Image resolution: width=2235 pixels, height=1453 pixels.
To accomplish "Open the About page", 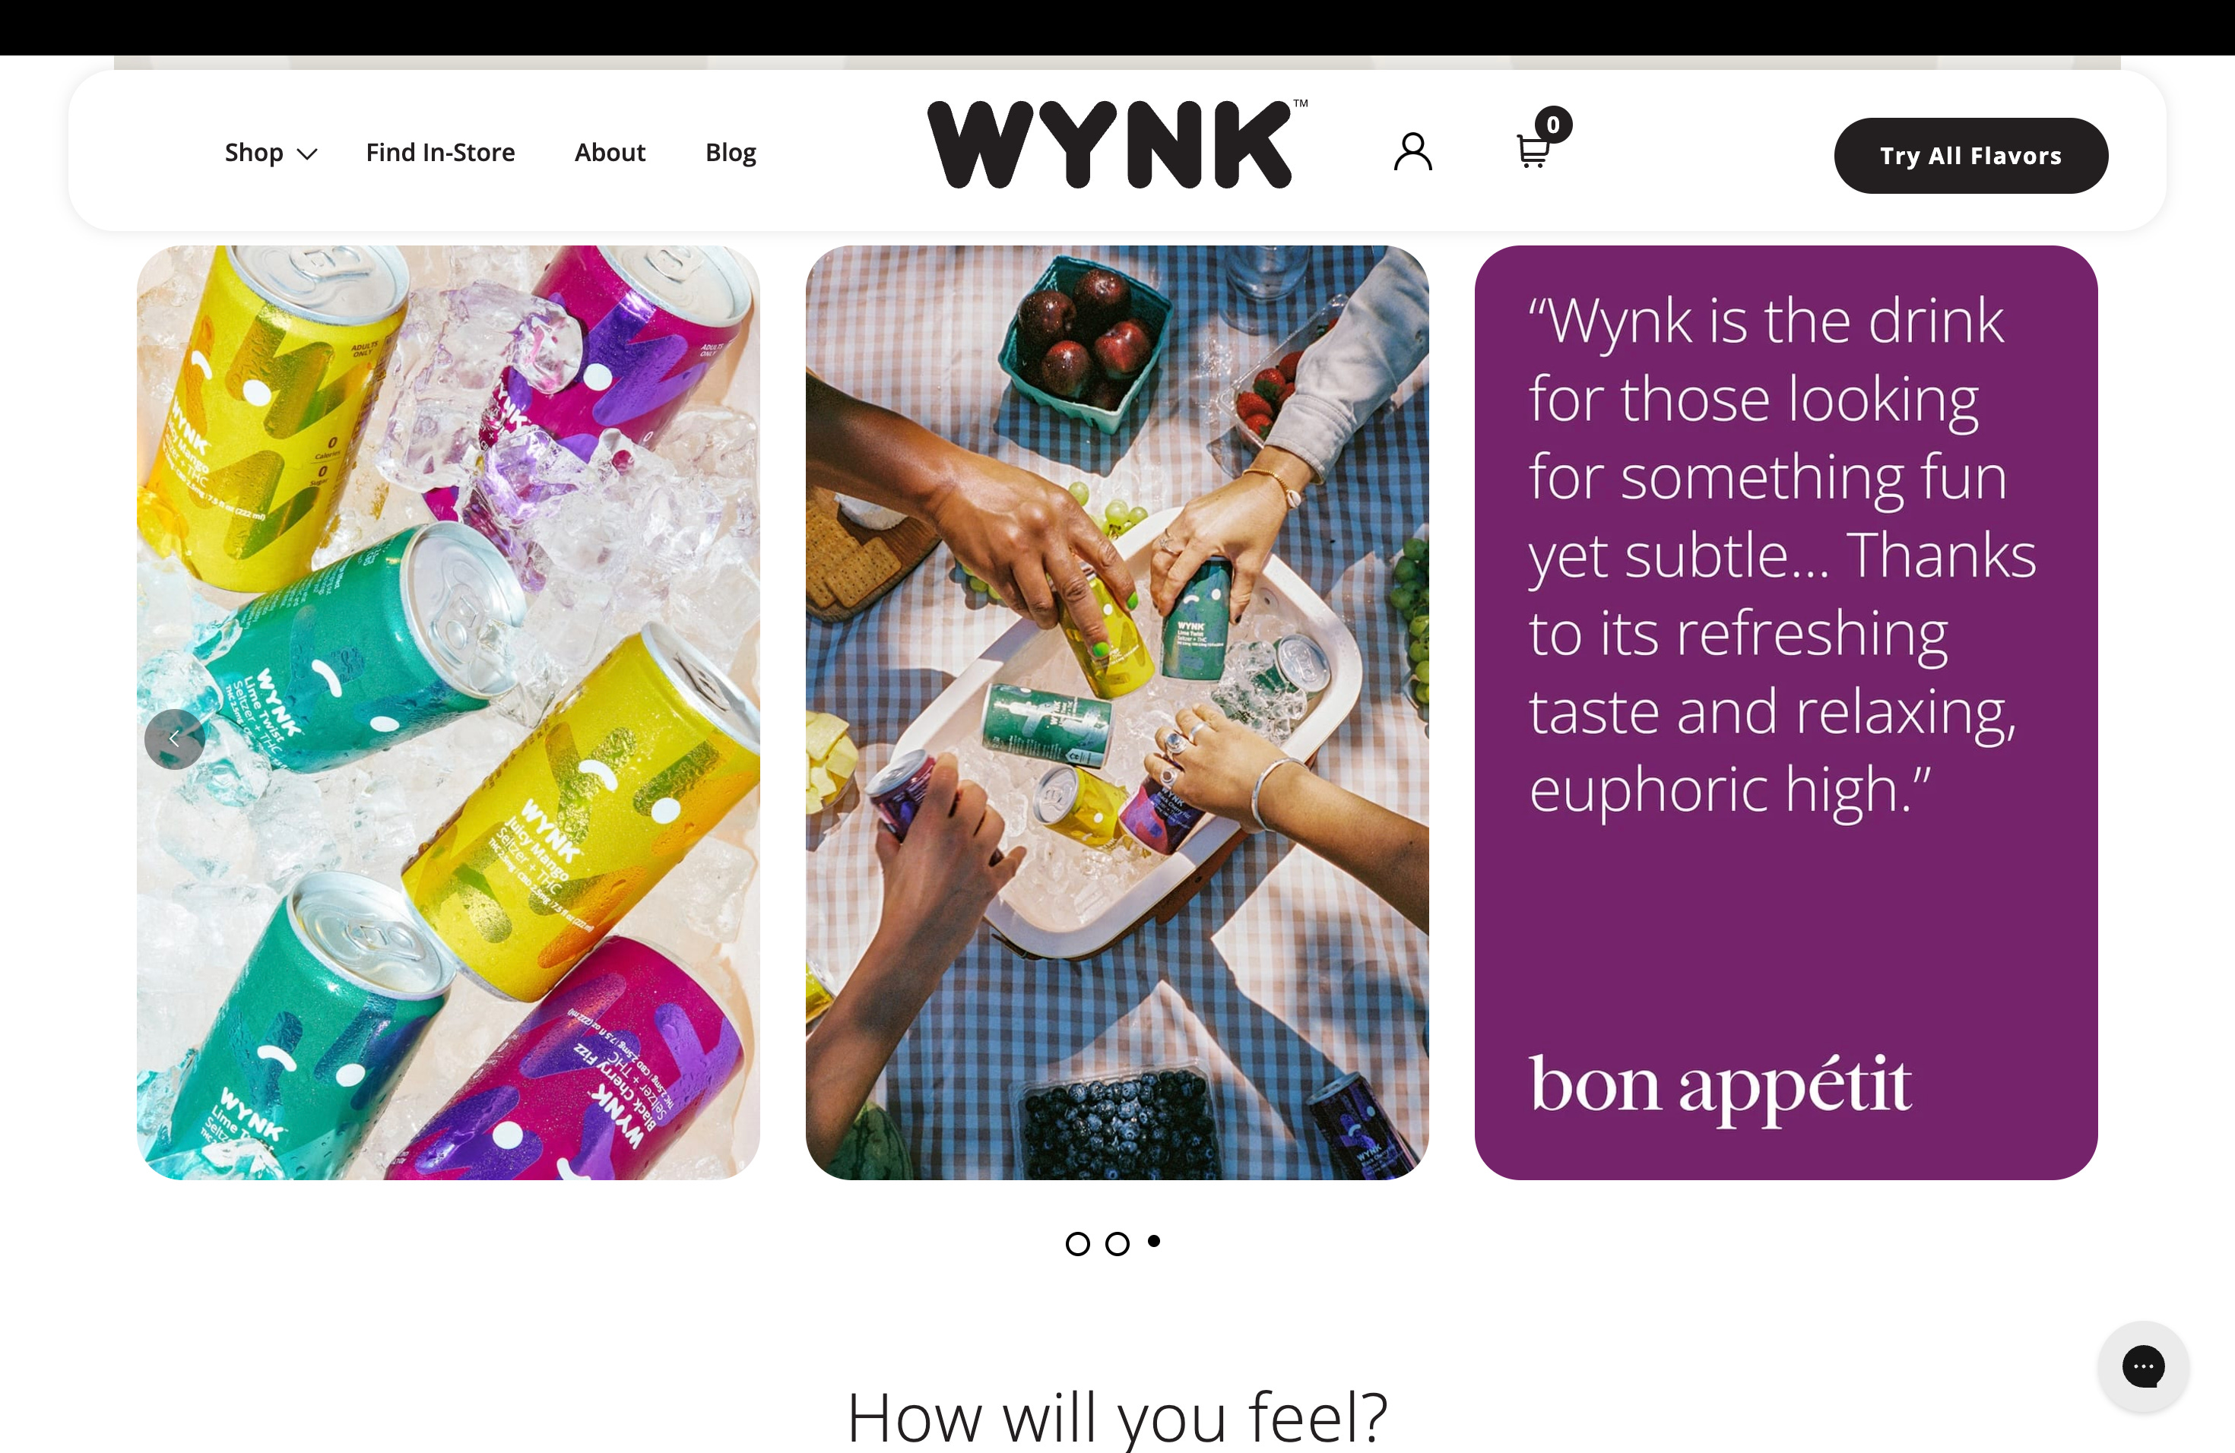I will [610, 153].
